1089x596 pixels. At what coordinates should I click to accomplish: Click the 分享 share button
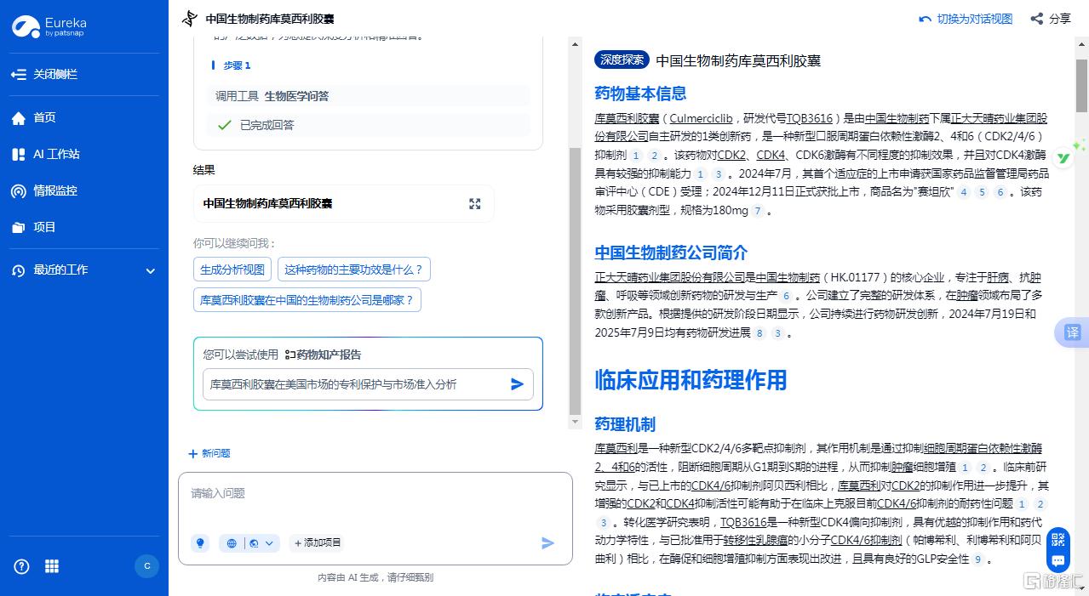tap(1051, 19)
